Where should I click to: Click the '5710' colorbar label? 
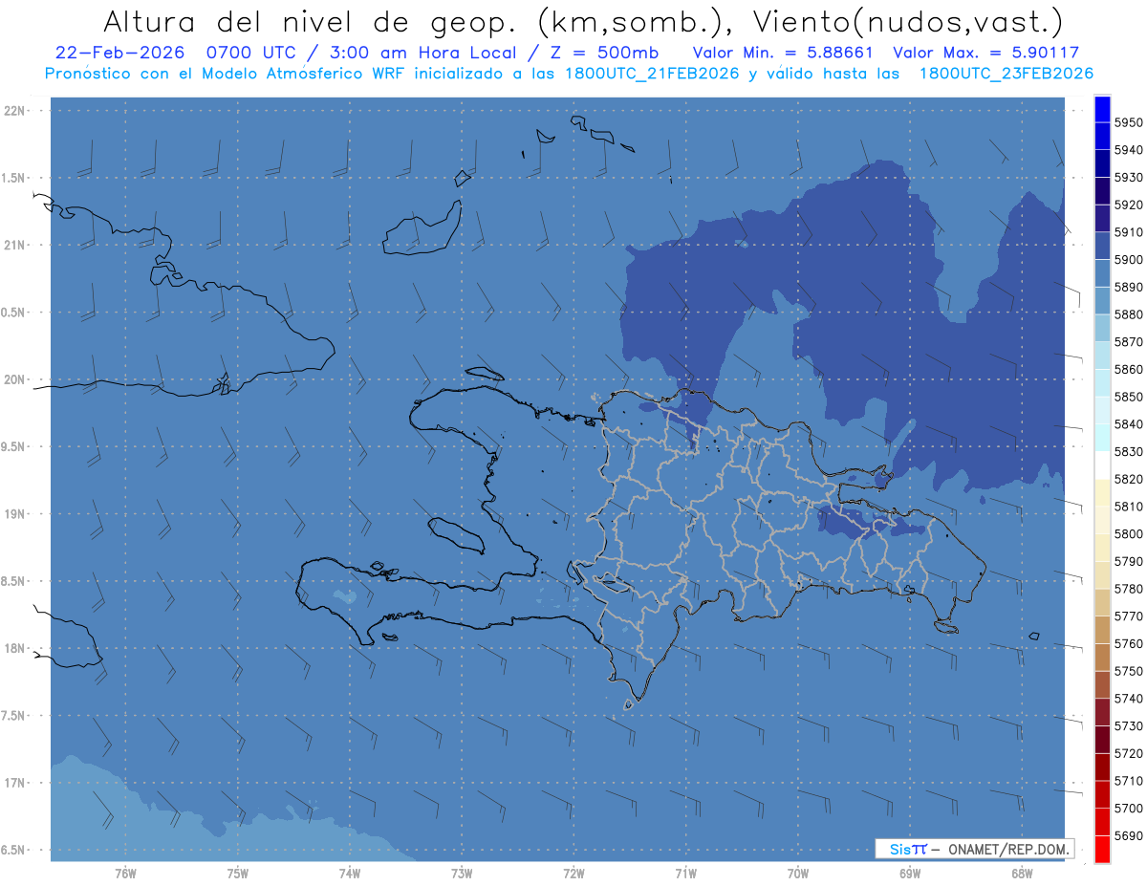(1128, 781)
